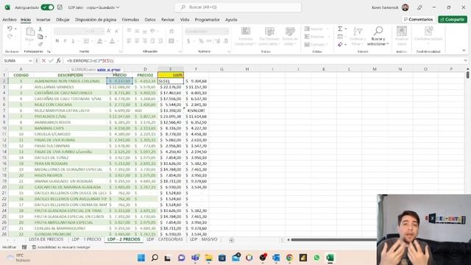Open the number format combo box
Screen dimensions: 471x265
(207, 31)
